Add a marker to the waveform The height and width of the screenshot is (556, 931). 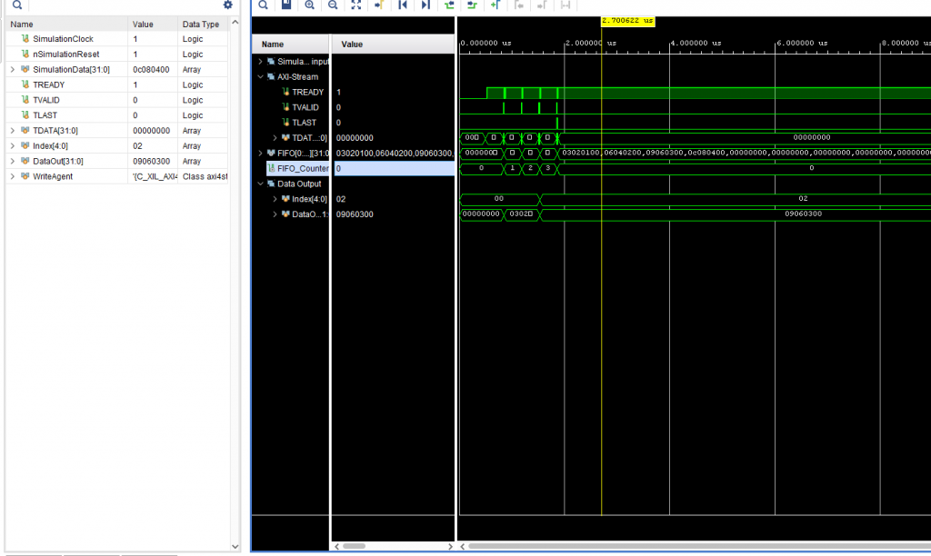click(x=496, y=5)
